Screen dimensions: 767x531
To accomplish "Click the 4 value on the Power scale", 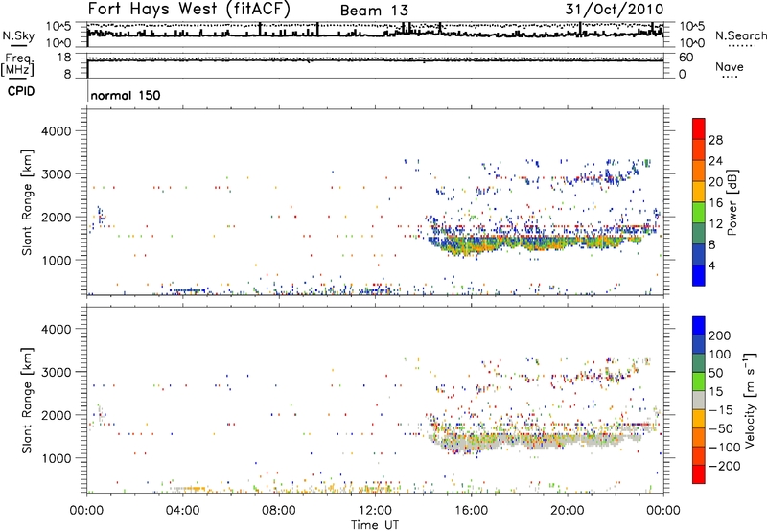I will point(711,265).
